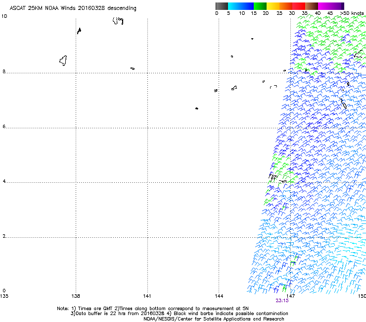Click the cyan-to-blue gradient segment of the wind scale
The width and height of the screenshot is (366, 322).
tap(241, 6)
